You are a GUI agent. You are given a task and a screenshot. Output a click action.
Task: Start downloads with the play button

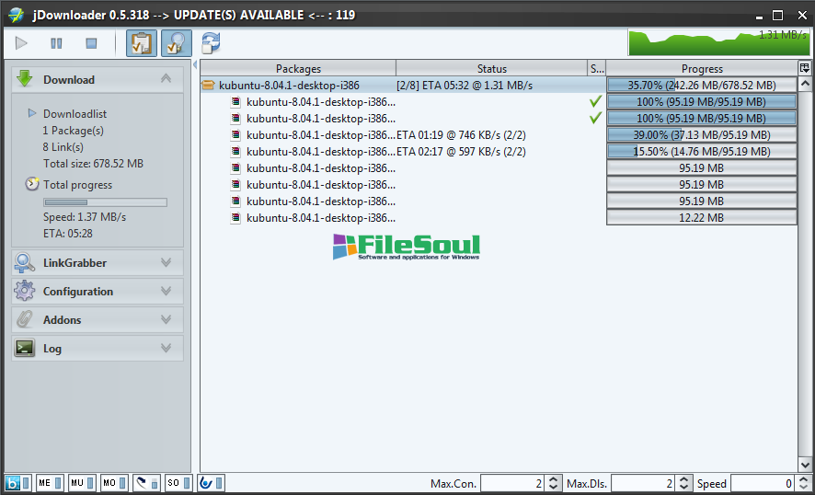[x=21, y=43]
